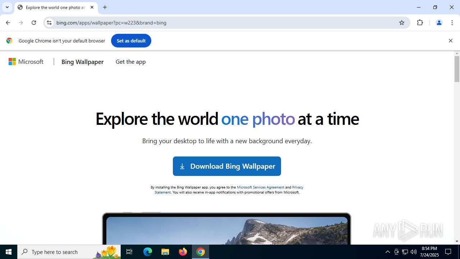Launch Microsoft Edge from taskbar

coord(148,252)
